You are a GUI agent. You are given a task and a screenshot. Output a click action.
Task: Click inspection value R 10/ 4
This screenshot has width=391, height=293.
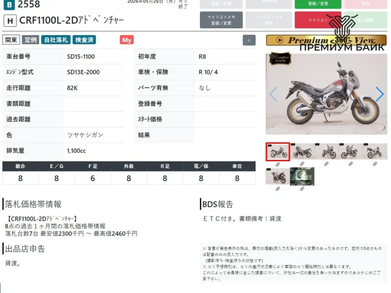pyautogui.click(x=208, y=72)
